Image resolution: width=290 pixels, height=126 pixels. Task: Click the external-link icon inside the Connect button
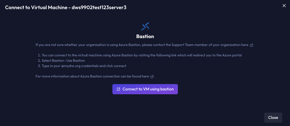coord(118,89)
